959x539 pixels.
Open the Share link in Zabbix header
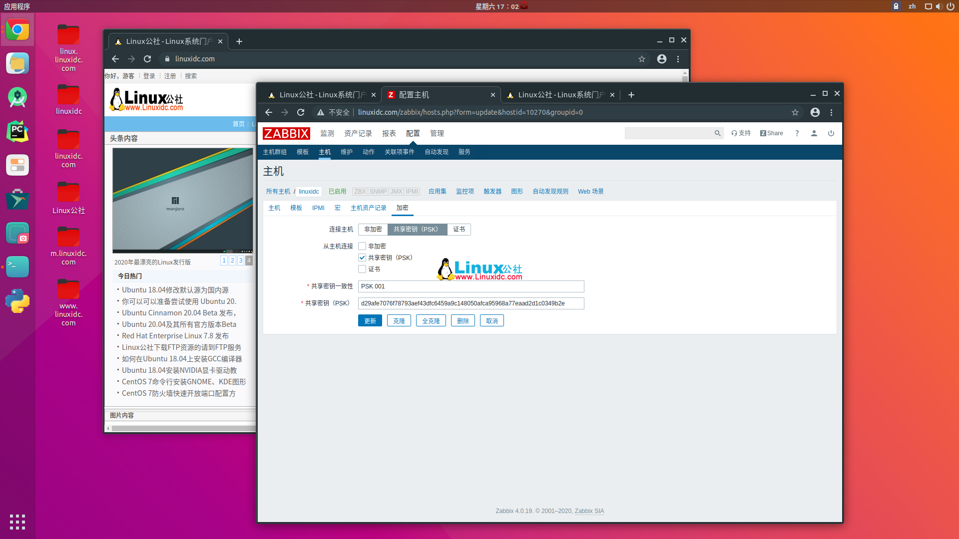coord(772,133)
